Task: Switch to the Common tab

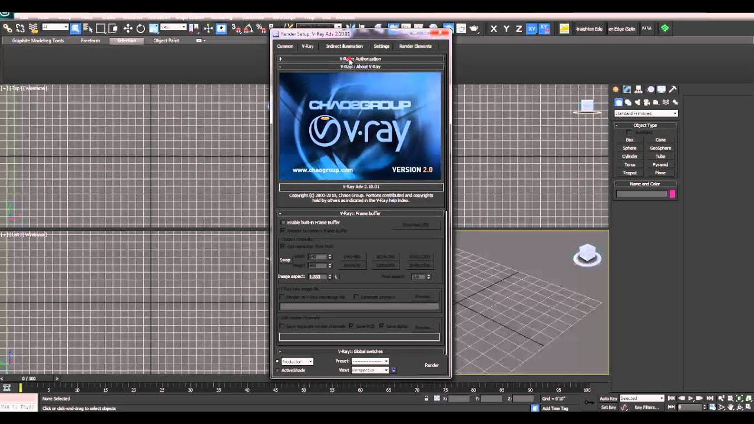Action: coord(285,47)
